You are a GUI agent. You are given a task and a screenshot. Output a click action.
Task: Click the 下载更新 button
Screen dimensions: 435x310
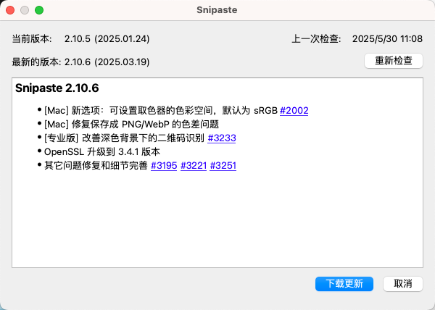point(344,283)
